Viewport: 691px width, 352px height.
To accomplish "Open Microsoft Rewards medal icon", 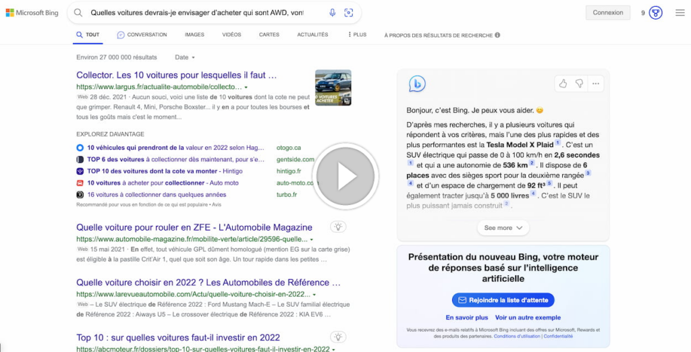I will click(656, 13).
